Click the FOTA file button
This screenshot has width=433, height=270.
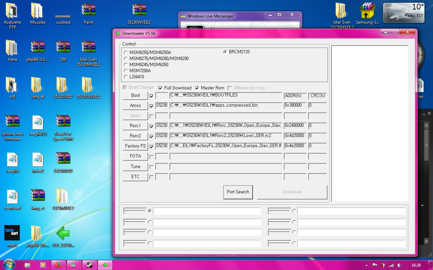tap(135, 156)
